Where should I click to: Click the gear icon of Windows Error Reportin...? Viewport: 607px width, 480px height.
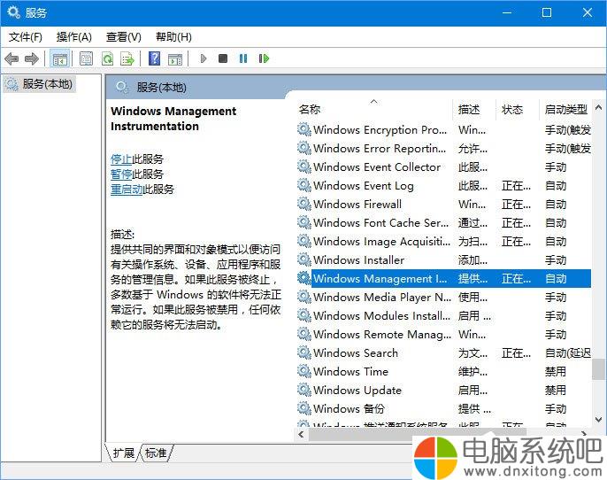click(x=303, y=149)
